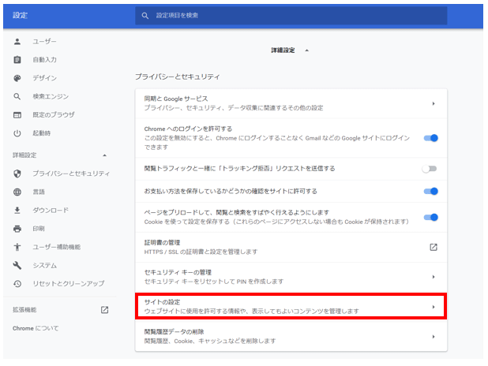Open the Chrome について link
Image resolution: width=488 pixels, height=366 pixels.
36,327
